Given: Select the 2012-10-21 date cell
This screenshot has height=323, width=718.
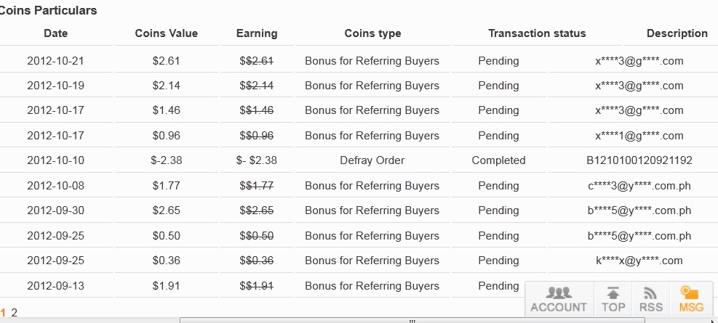Looking at the screenshot, I should coord(55,61).
